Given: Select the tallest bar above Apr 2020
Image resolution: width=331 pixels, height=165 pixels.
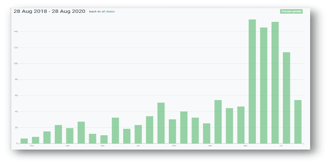Looking at the screenshot, I should point(252,81).
